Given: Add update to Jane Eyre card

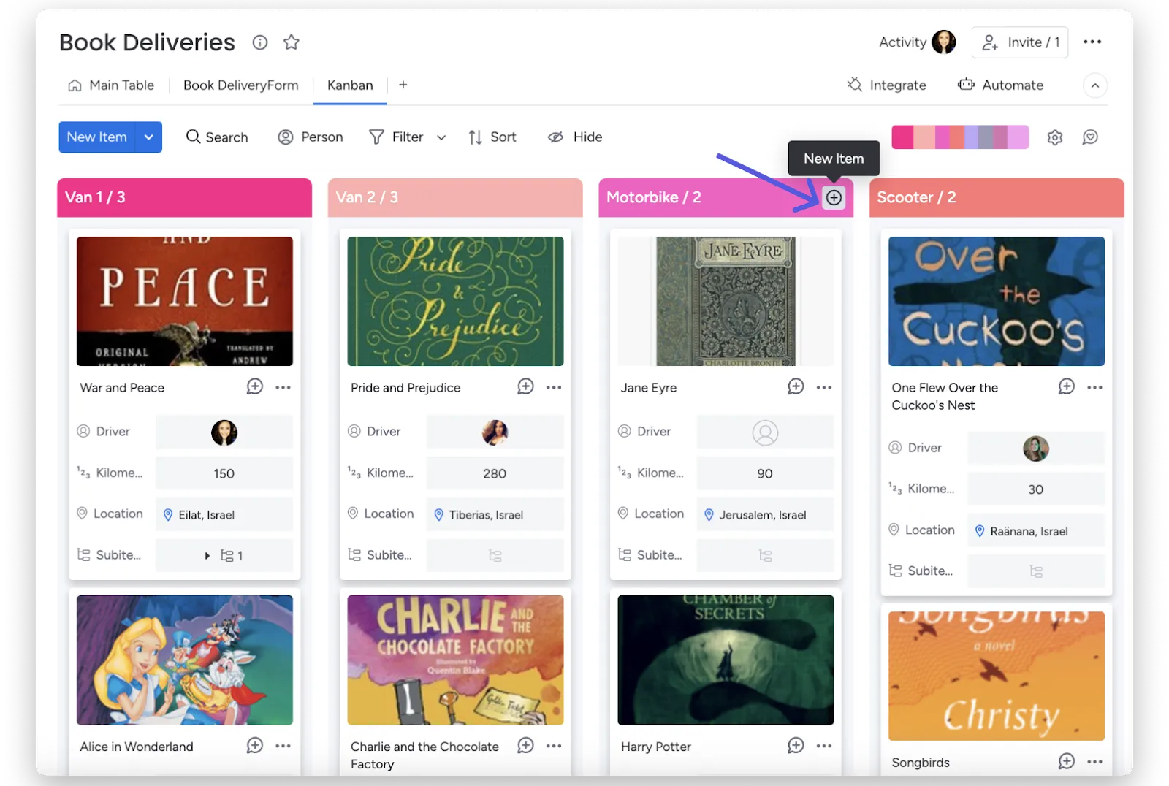Looking at the screenshot, I should pos(796,387).
